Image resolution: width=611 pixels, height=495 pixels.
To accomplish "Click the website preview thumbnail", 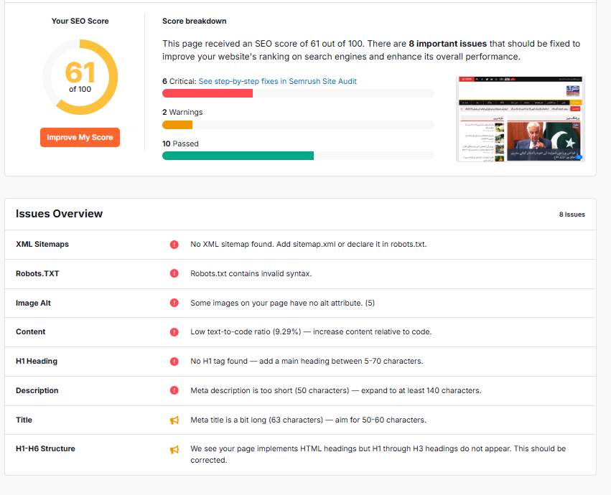I will (520, 119).
